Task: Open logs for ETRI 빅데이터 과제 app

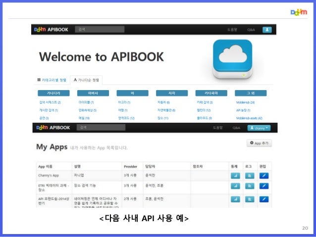Action: tap(250, 186)
